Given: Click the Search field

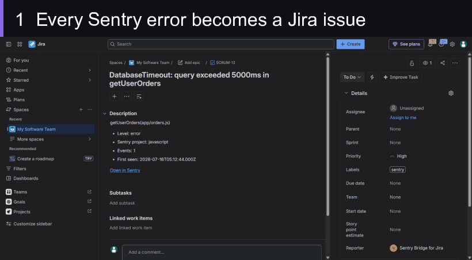Looking at the screenshot, I should pyautogui.click(x=221, y=44).
